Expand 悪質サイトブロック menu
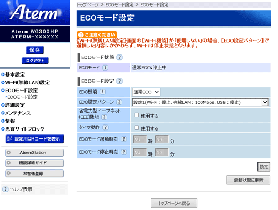Screen dimensions: 278x210 click(23, 129)
